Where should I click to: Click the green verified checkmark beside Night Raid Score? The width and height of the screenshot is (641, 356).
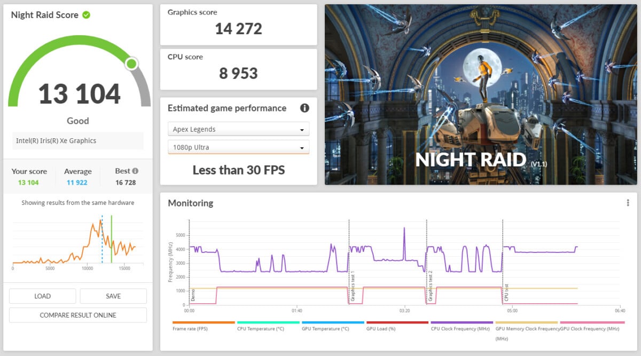pos(86,15)
